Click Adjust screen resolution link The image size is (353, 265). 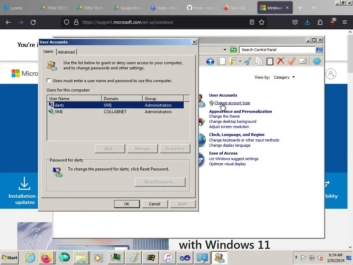(229, 127)
